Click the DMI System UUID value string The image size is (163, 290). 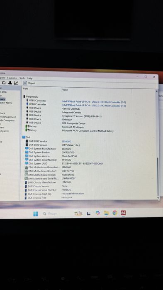(83, 164)
